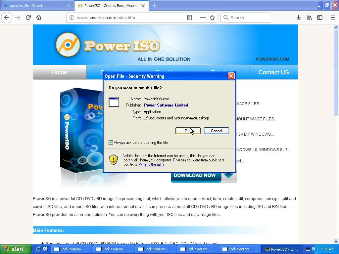Click the Run button in dialog
339x254 pixels.
(188, 131)
